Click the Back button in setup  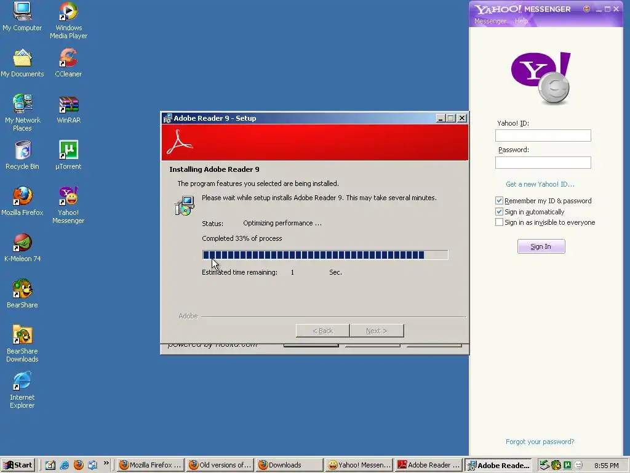pyautogui.click(x=322, y=331)
